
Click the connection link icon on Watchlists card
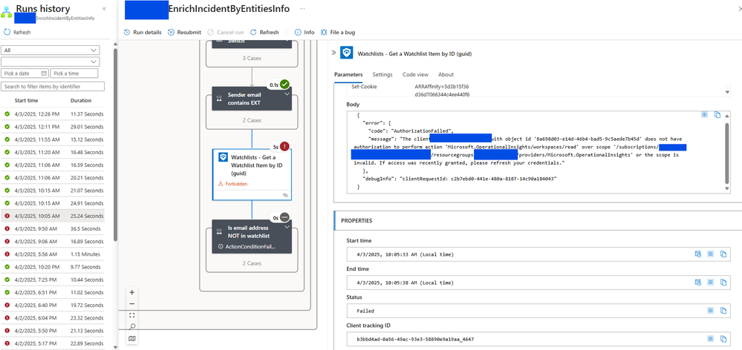tap(285, 194)
